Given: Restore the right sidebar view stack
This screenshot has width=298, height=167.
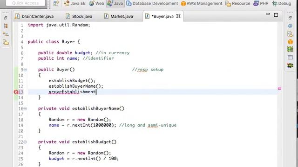Looking at the screenshot, I should [290, 18].
